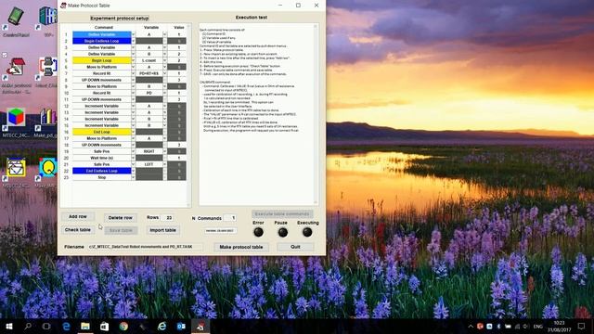
Task: Open the MTECC_24C cube desktop shortcut
Action: pos(16,122)
